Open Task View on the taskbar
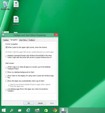105x113 pixels. [x=20, y=110]
